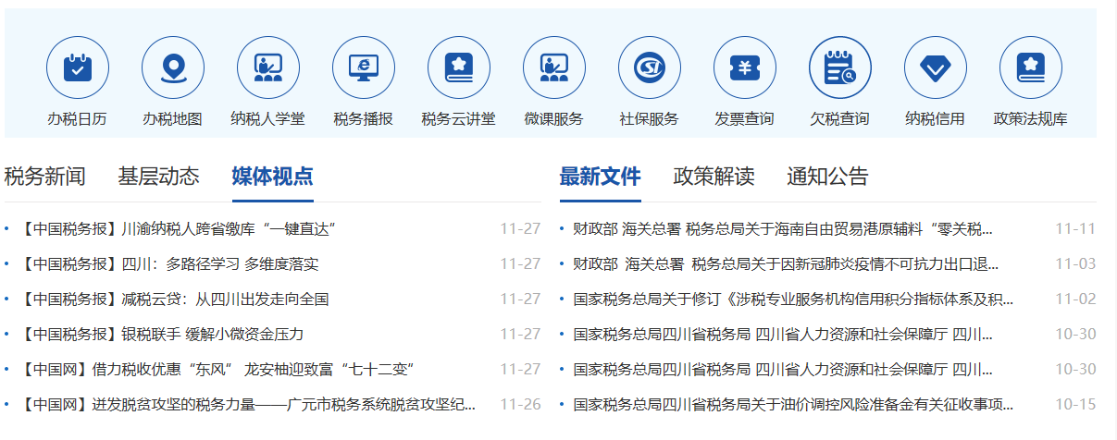Open the 政策法规库 icon
The height and width of the screenshot is (440, 1117).
[1031, 68]
